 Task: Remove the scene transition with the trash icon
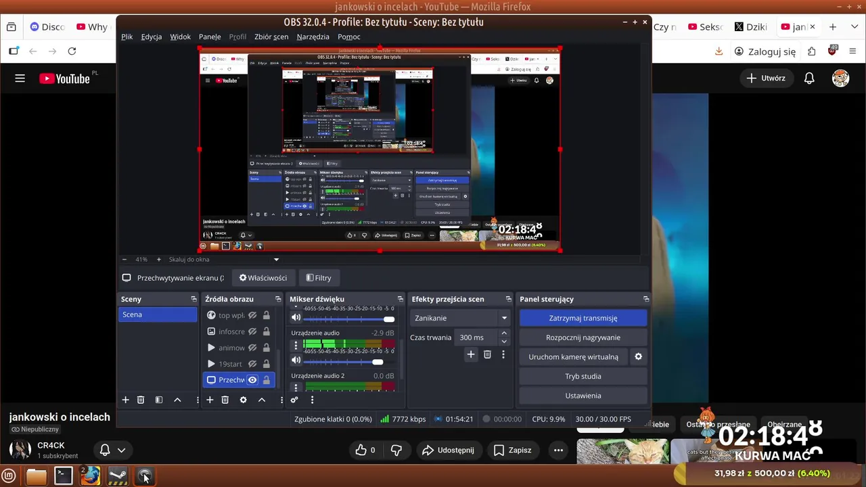pyautogui.click(x=487, y=354)
